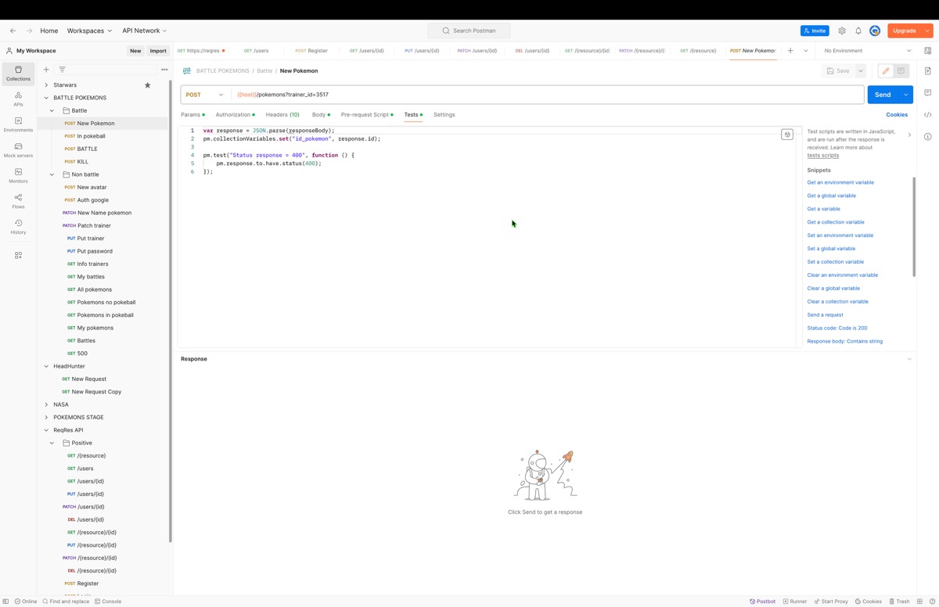Insert snippet Get an environment variable

pos(840,182)
